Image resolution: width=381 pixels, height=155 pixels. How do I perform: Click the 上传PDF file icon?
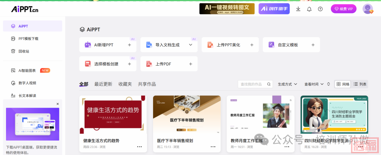[x=149, y=64]
